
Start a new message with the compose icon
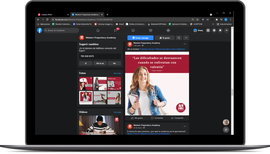[226, 130]
